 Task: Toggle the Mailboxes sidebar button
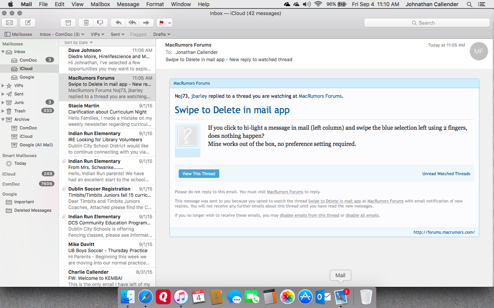[x=19, y=34]
